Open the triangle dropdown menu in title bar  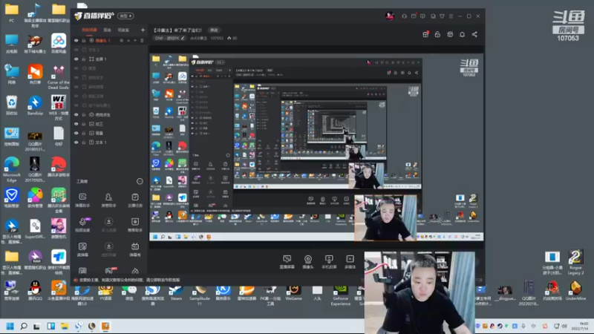(x=442, y=16)
